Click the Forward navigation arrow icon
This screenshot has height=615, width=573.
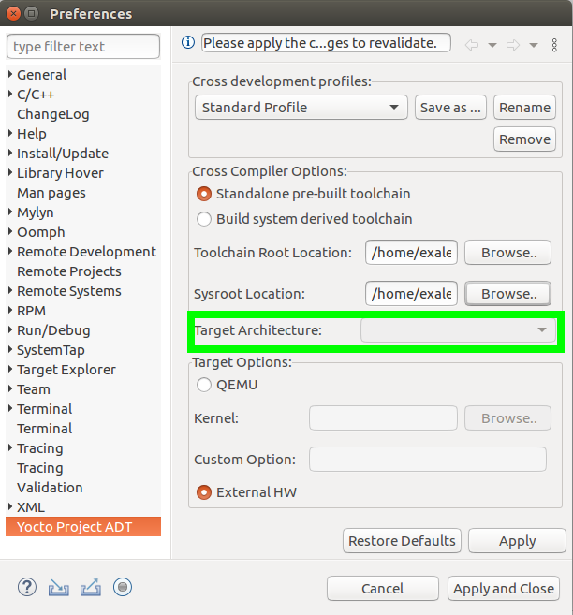tap(513, 45)
